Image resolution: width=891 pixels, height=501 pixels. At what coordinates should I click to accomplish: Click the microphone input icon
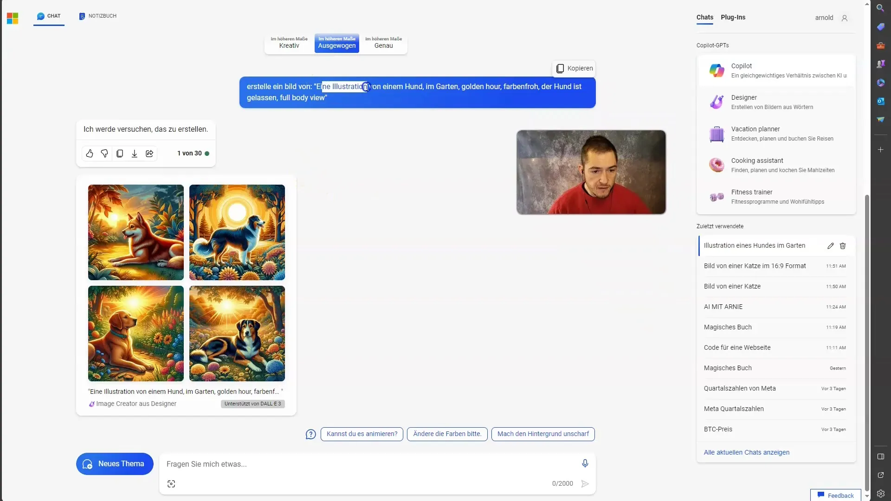click(585, 463)
